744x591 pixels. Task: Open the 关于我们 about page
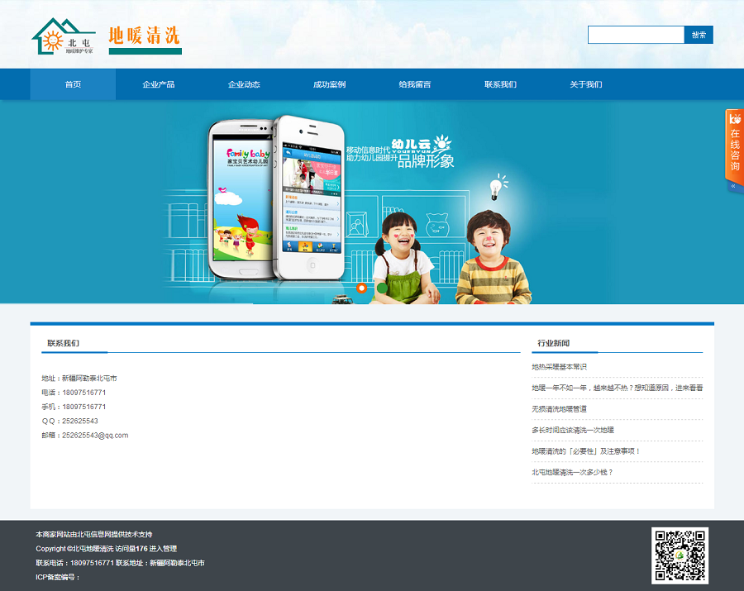(x=585, y=84)
